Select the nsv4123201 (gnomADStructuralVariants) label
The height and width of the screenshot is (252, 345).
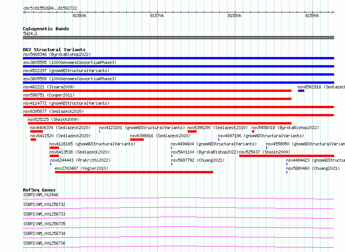(142, 128)
